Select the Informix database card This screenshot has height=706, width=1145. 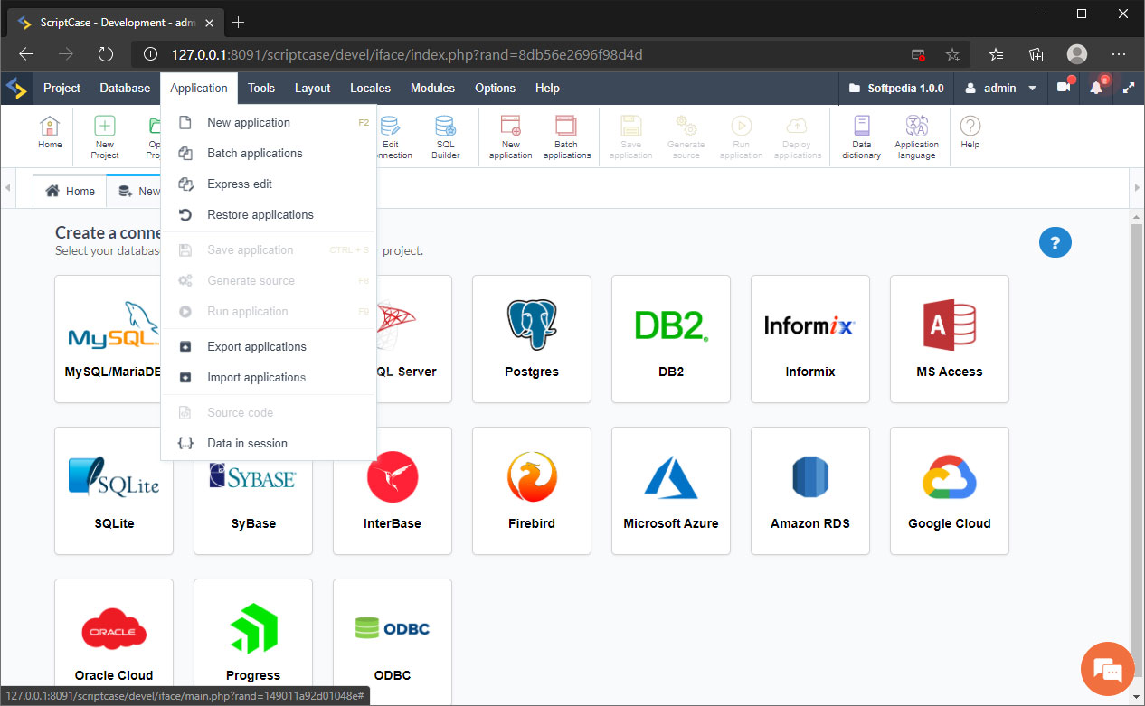click(x=810, y=339)
